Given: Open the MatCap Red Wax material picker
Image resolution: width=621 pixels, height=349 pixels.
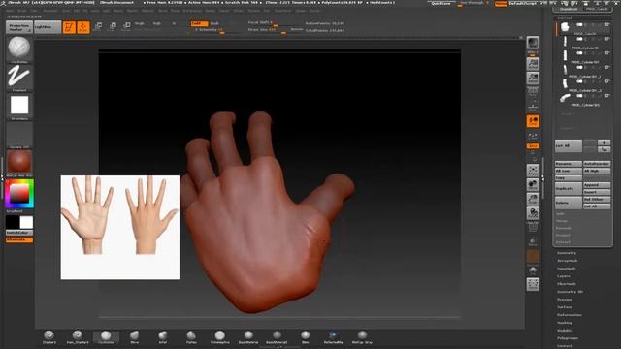Looking at the screenshot, I should click(x=19, y=163).
